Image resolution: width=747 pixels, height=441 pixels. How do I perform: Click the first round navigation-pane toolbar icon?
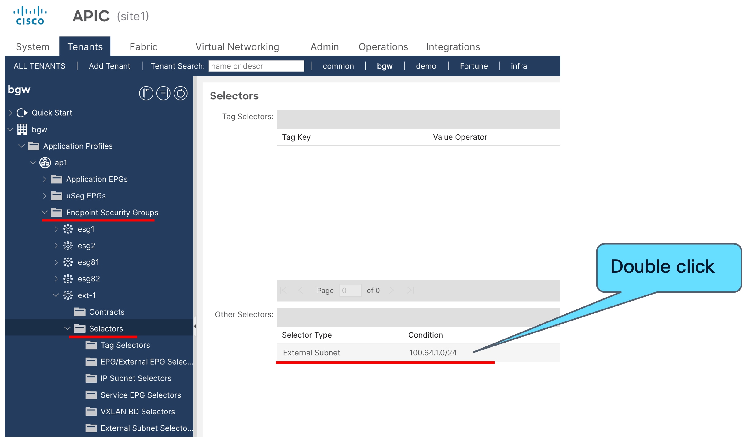pyautogui.click(x=146, y=93)
